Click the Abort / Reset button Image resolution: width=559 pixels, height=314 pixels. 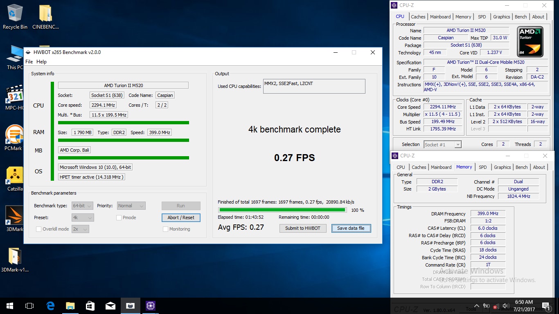pos(181,218)
